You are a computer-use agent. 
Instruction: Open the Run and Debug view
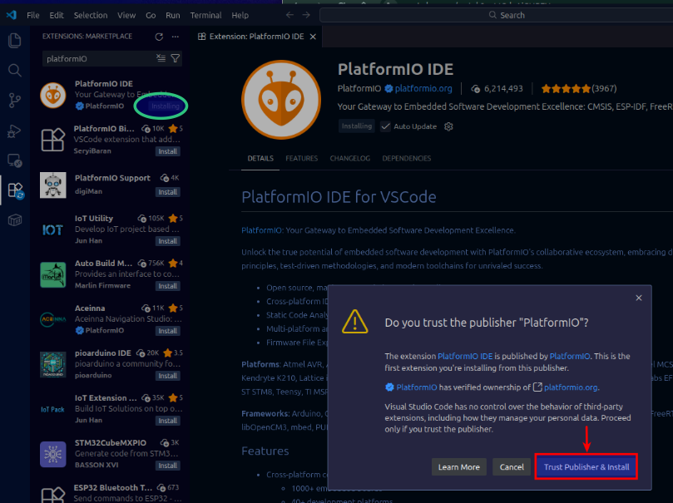(x=14, y=131)
